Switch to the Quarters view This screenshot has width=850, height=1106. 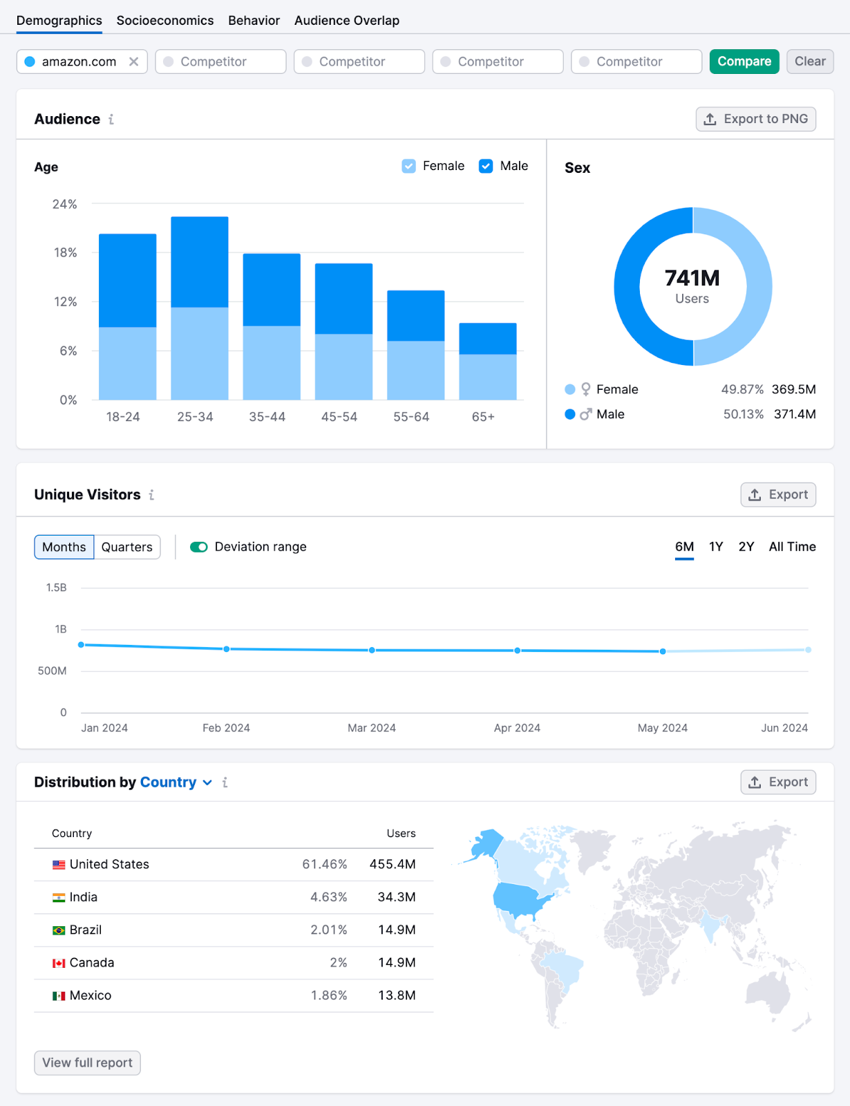[127, 547]
